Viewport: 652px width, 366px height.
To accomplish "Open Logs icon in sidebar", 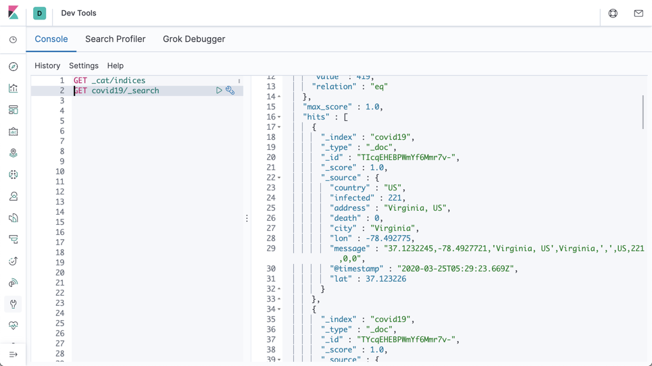I will pos(14,217).
